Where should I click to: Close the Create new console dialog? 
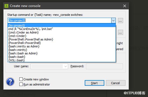coord(125,6)
